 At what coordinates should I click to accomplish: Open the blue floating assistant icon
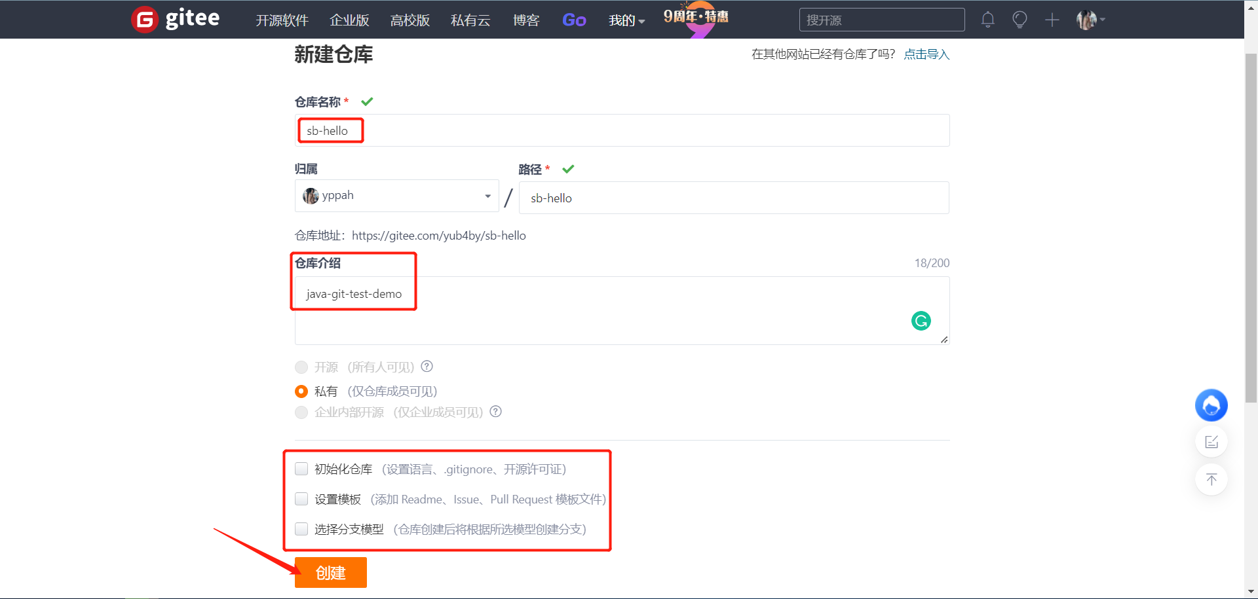point(1211,405)
